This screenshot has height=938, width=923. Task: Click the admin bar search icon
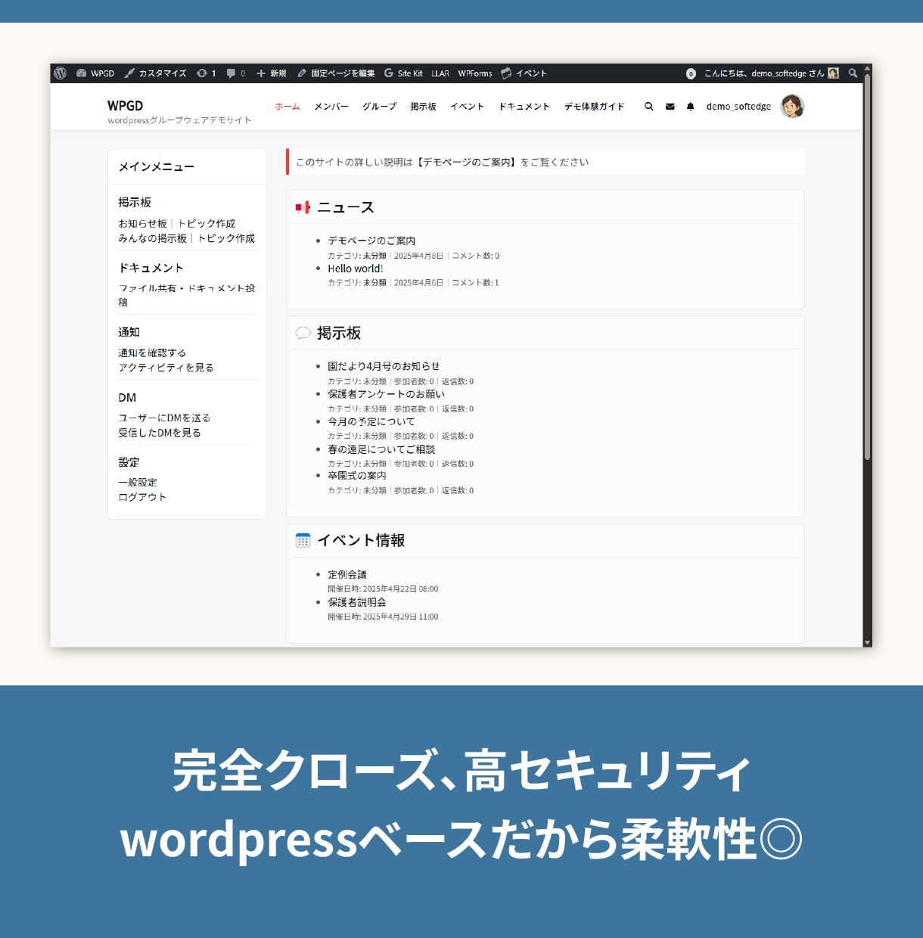(x=853, y=73)
